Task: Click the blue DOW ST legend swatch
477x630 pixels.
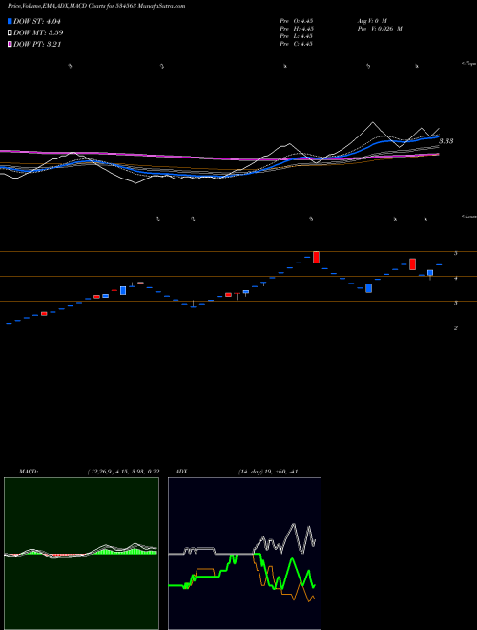Action: pyautogui.click(x=10, y=22)
